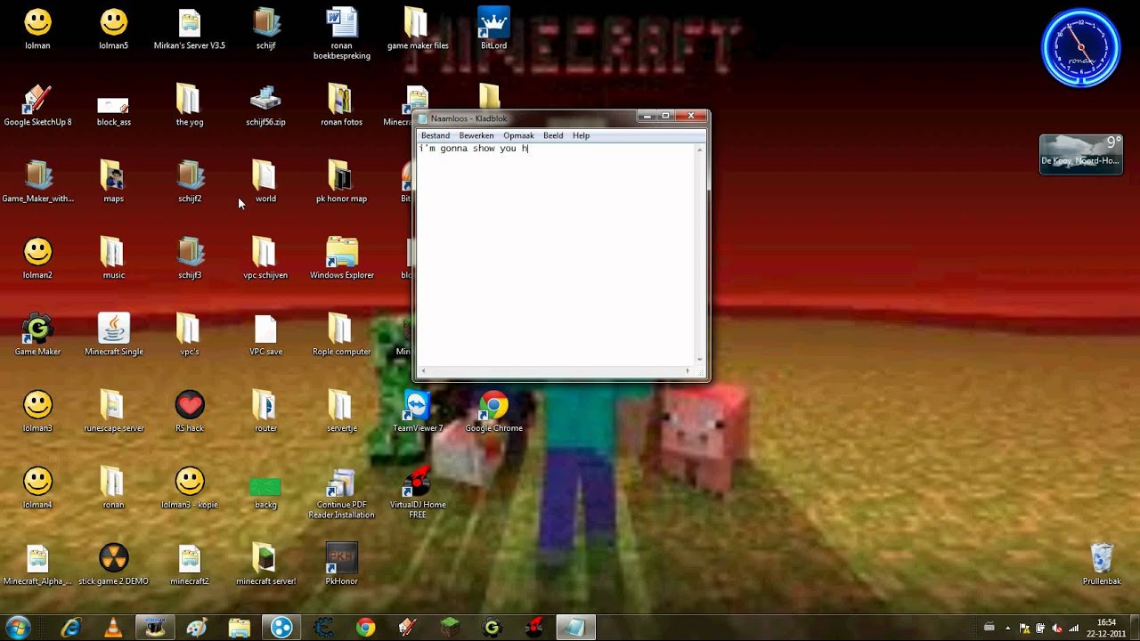Click the Kladblok vertical scrollbar up arrow
The height and width of the screenshot is (641, 1140).
point(700,149)
